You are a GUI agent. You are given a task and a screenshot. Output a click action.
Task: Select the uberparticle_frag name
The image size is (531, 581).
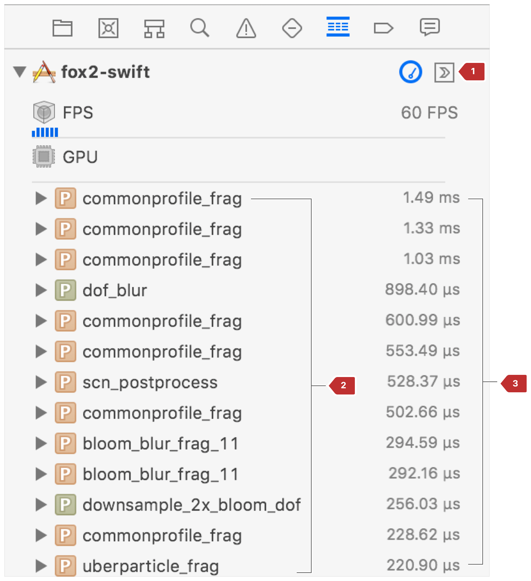151,566
